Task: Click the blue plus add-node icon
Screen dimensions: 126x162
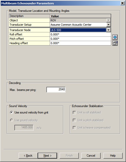Action: point(115,37)
